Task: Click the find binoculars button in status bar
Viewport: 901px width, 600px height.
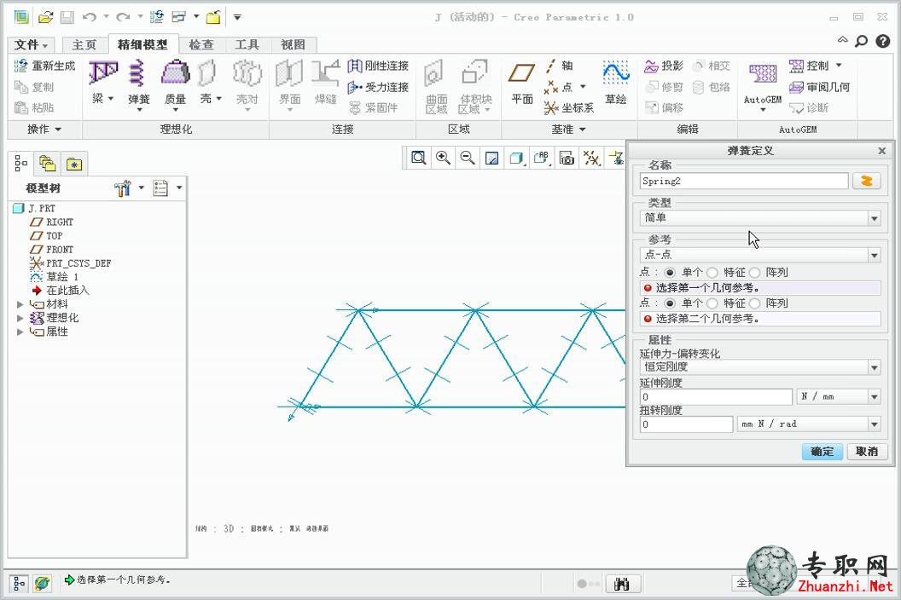Action: point(622,584)
